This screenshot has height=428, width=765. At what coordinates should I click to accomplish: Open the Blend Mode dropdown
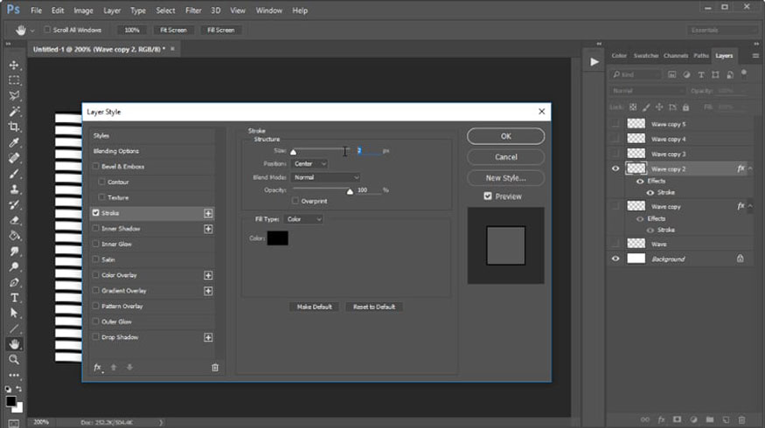[326, 177]
